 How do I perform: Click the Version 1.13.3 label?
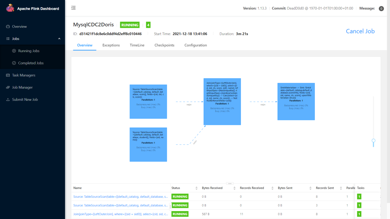point(255,8)
